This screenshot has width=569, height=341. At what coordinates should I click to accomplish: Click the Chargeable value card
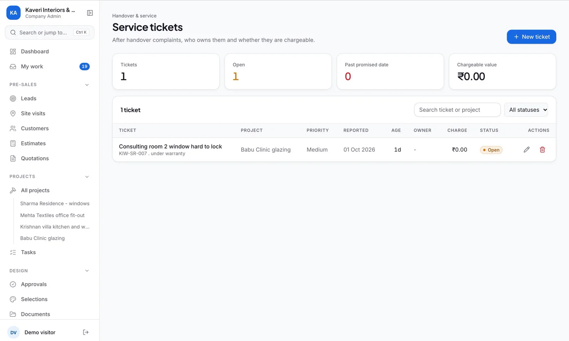[502, 71]
